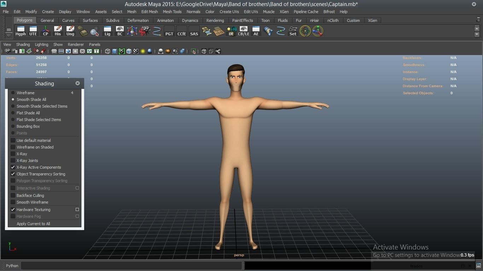Click the SAS shelf icon
Image resolution: width=483 pixels, height=271 pixels.
click(x=194, y=31)
